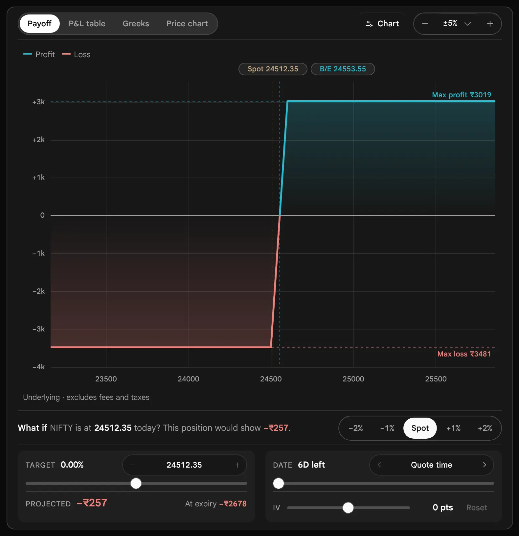Viewport: 519px width, 536px height.
Task: Decrease target price with the minus stepper
Action: pyautogui.click(x=132, y=465)
